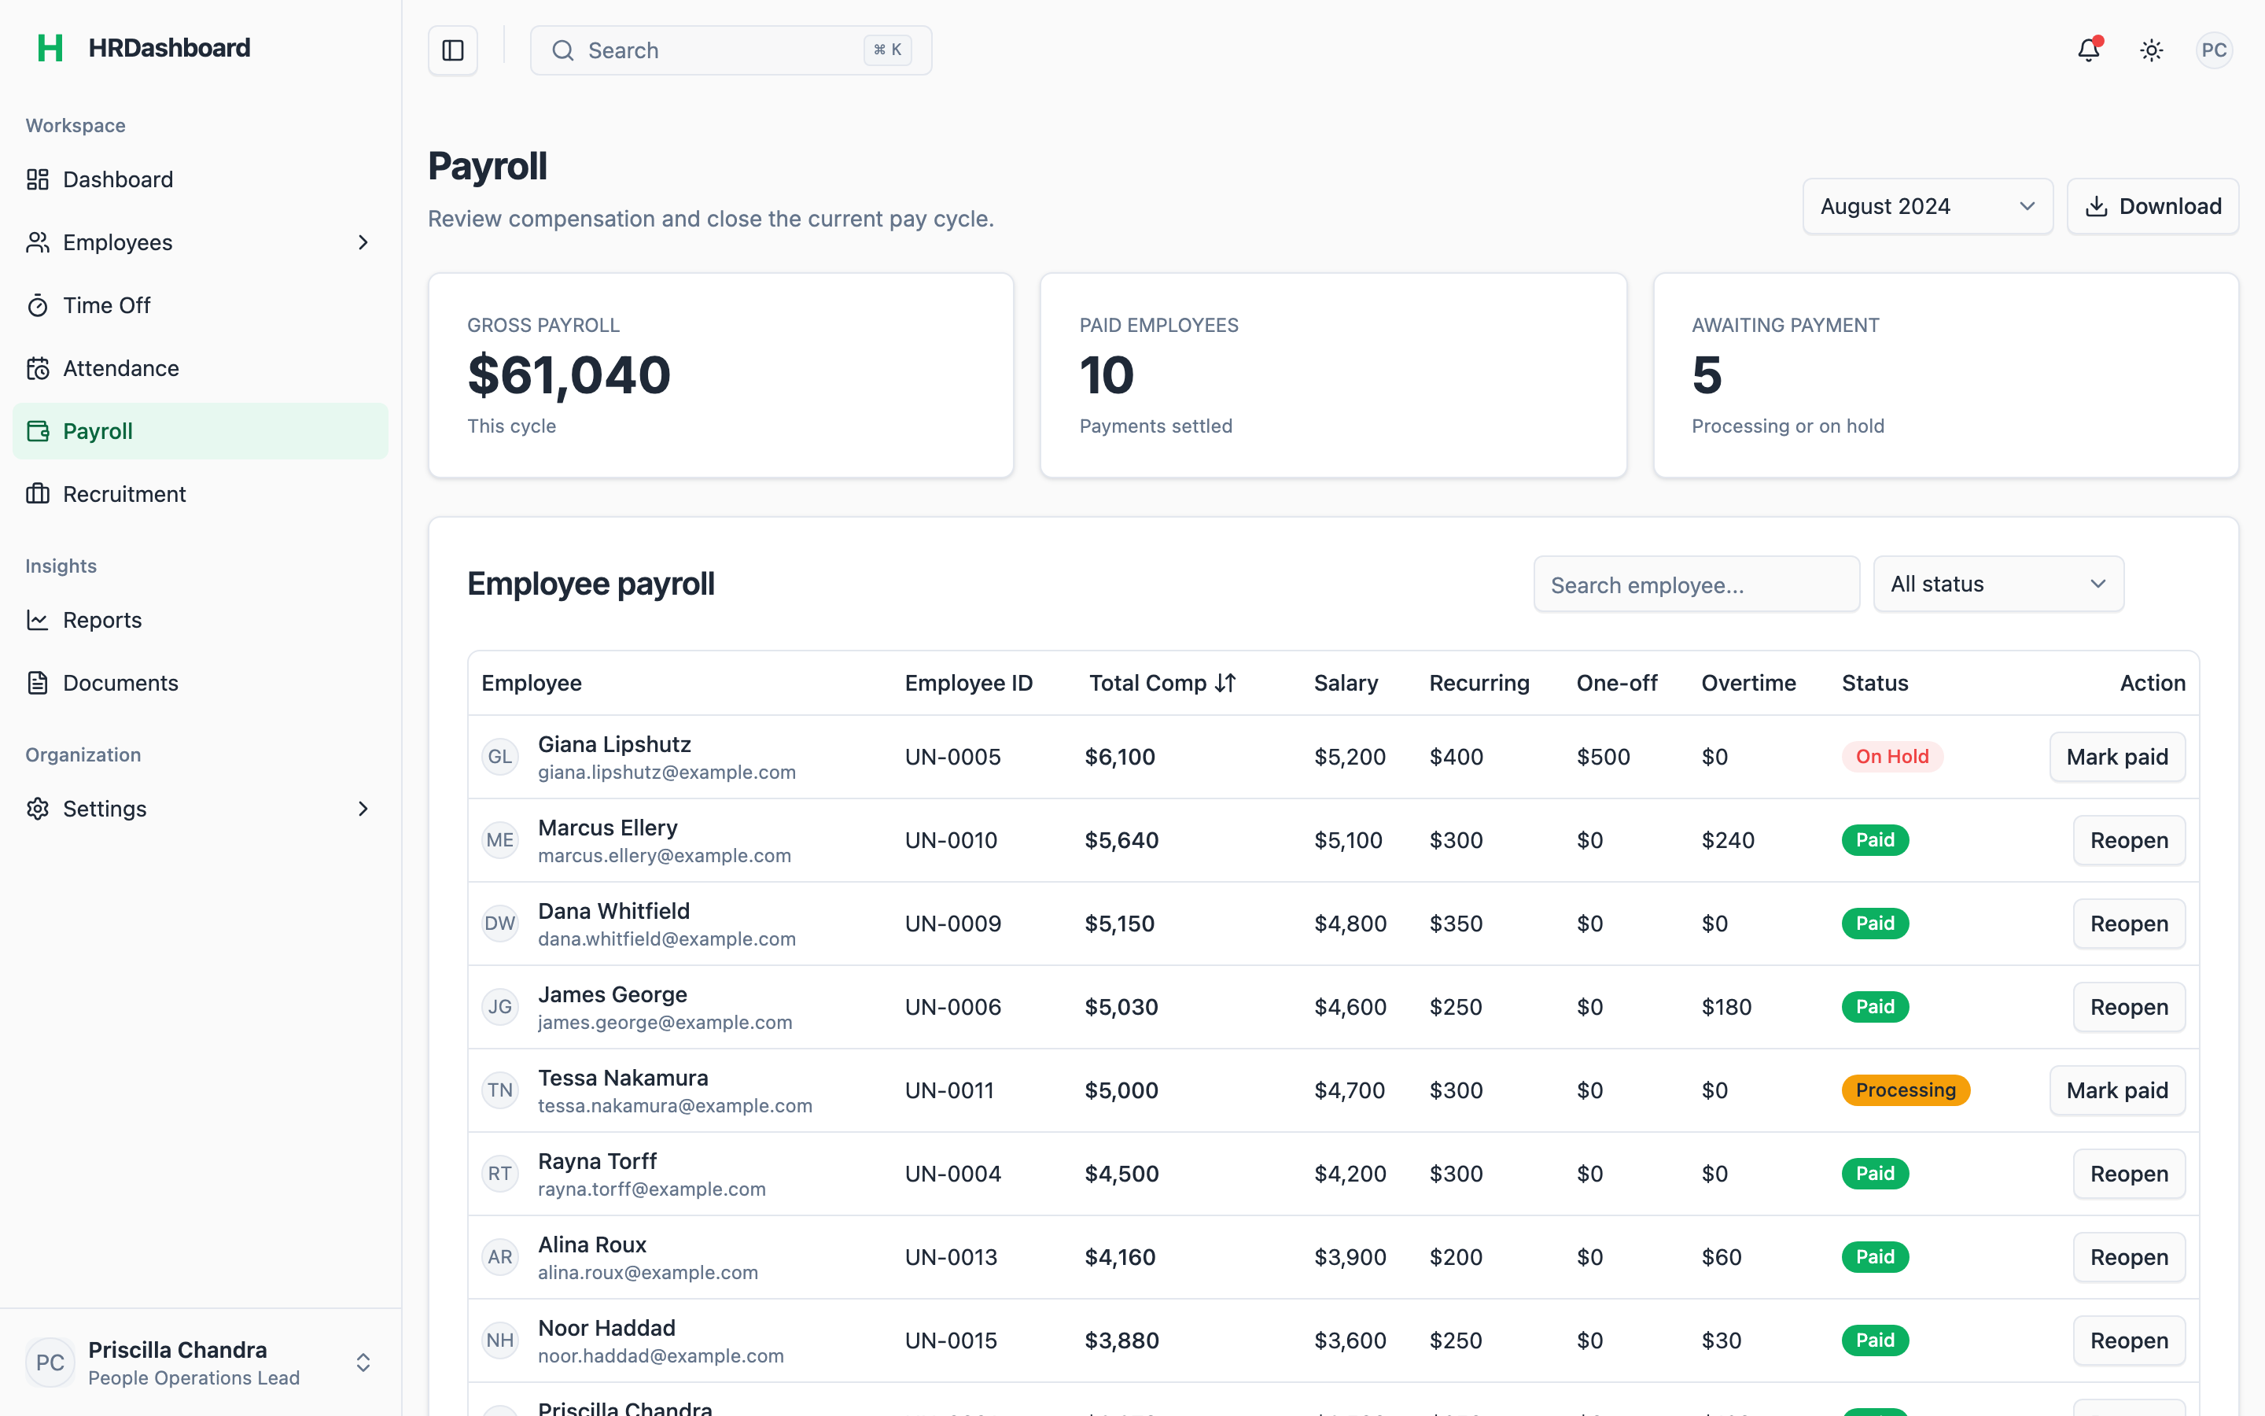Viewport: 2265px width, 1416px height.
Task: Reopen Alina Roux's payment
Action: [x=2129, y=1257]
